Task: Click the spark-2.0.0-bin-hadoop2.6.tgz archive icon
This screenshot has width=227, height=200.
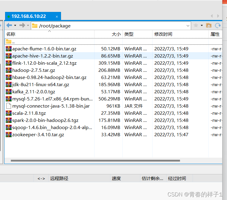Action: click(x=9, y=120)
